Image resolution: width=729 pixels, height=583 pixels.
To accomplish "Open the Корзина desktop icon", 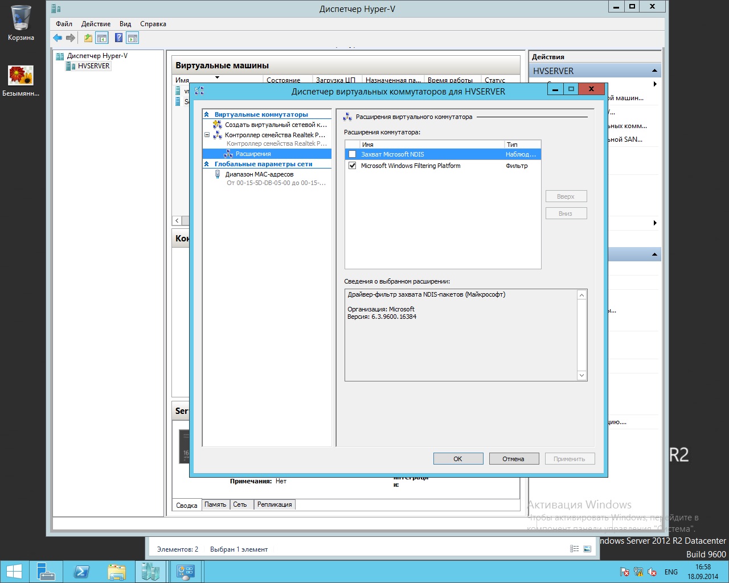I will coord(21,23).
